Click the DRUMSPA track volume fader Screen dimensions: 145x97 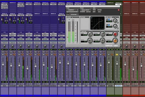pyautogui.click(x=117, y=63)
